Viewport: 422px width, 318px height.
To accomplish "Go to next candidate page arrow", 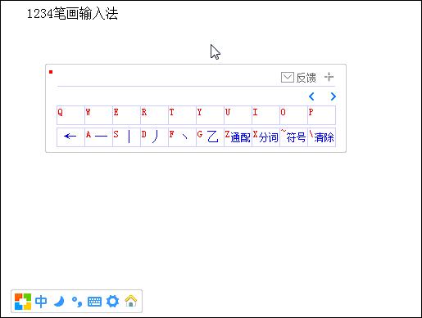I will (333, 96).
